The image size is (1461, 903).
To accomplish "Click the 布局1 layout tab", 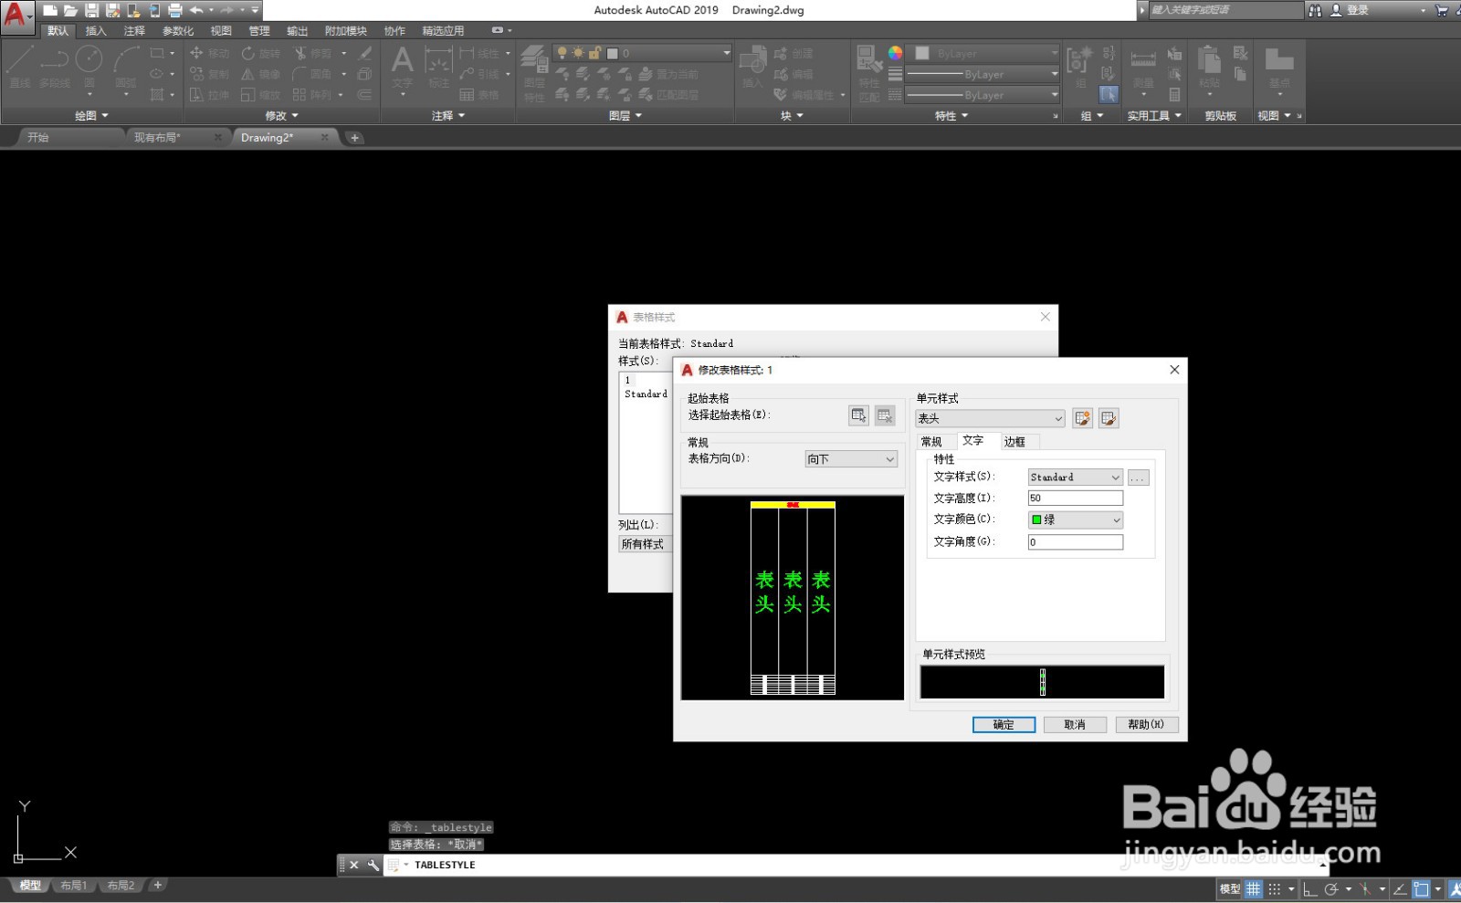I will click(74, 886).
